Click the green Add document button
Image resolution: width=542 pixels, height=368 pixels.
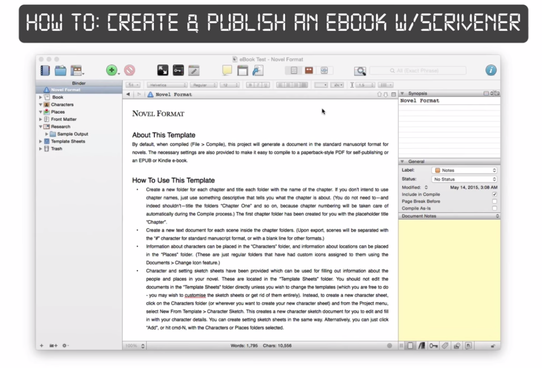pyautogui.click(x=111, y=70)
